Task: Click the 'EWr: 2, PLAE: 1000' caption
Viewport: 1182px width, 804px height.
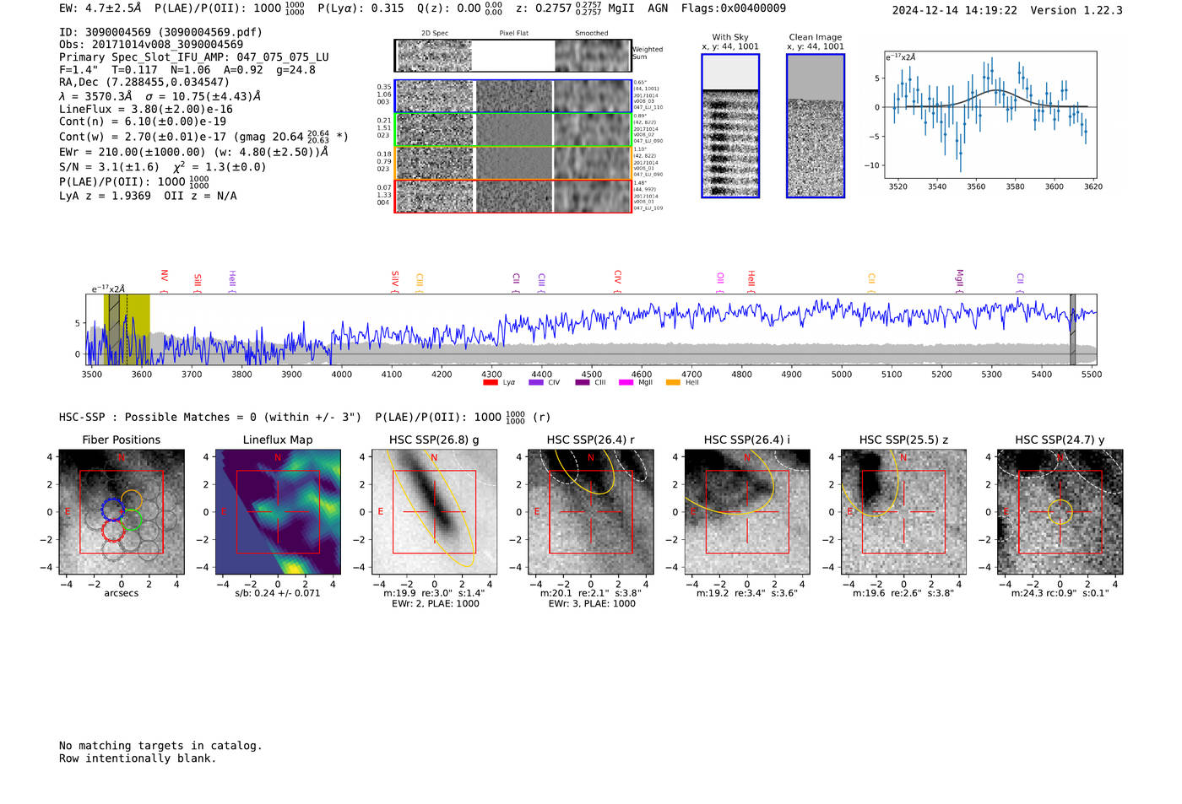Action: pos(435,604)
